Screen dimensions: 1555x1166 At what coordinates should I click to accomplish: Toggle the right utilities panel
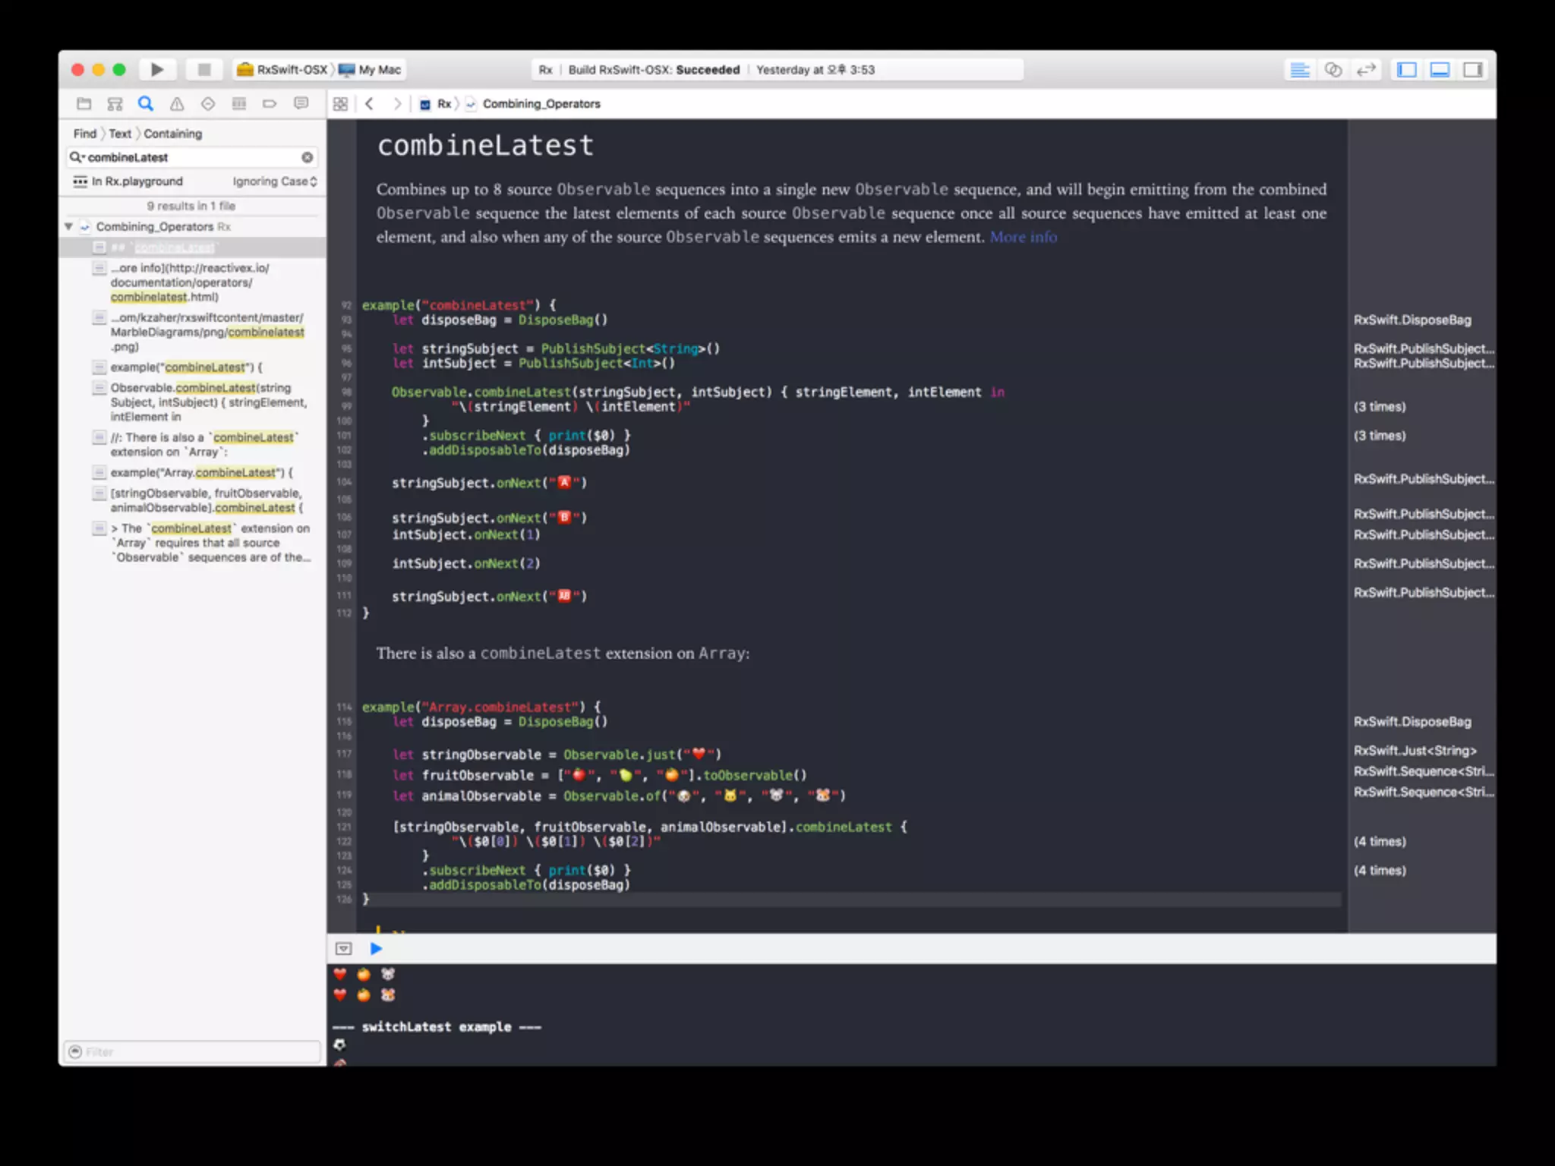tap(1473, 70)
